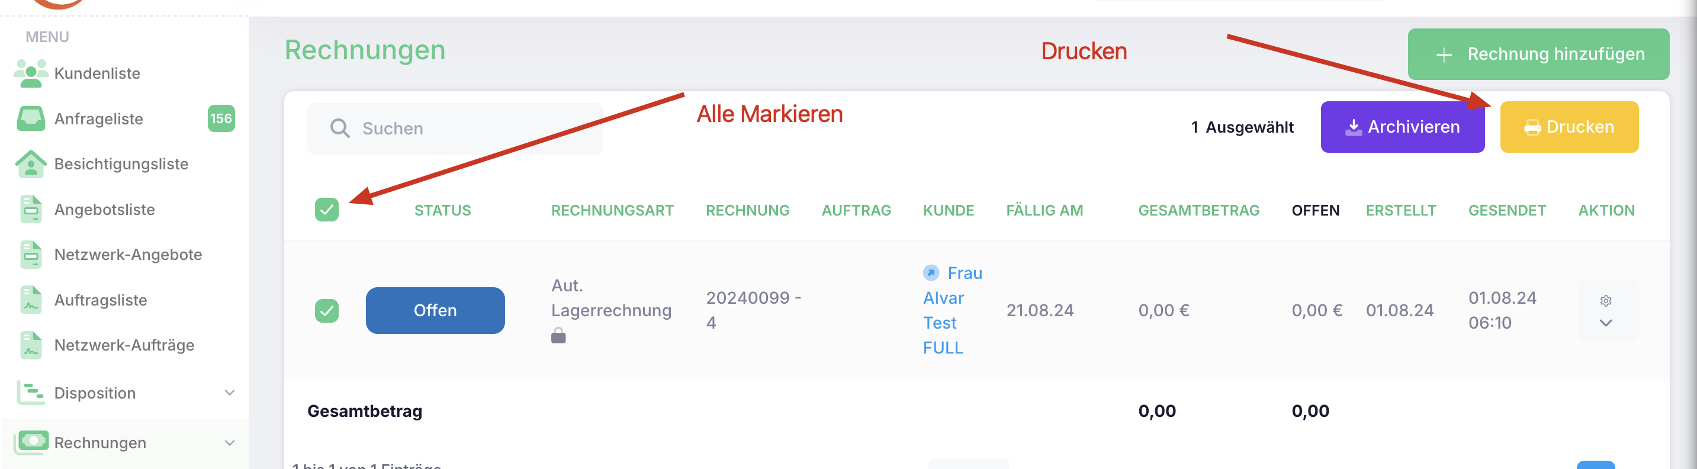Toggle the select-all checkbox in table header

[327, 210]
